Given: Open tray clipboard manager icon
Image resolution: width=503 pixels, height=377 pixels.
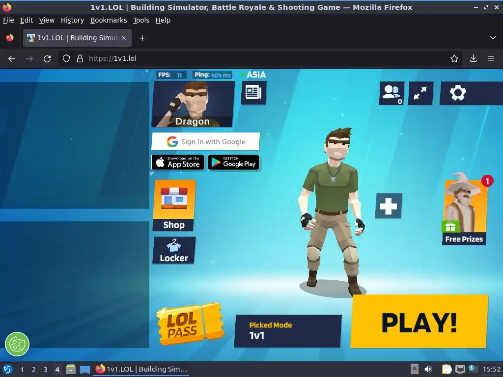Looking at the screenshot, I should pyautogui.click(x=447, y=369).
